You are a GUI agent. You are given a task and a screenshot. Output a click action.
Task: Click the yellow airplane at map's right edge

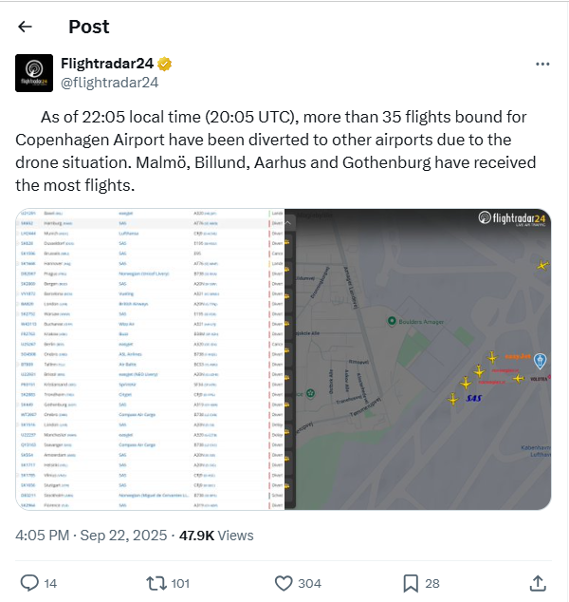541,266
